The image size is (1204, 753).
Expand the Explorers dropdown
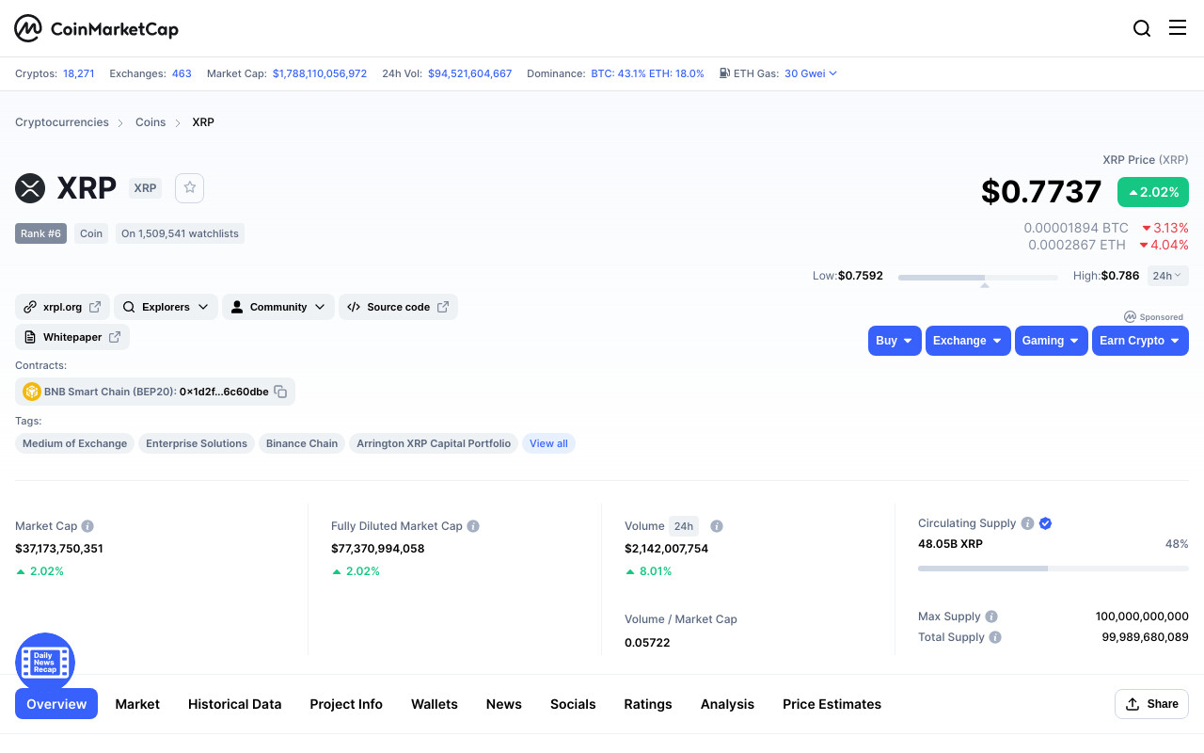(x=166, y=307)
